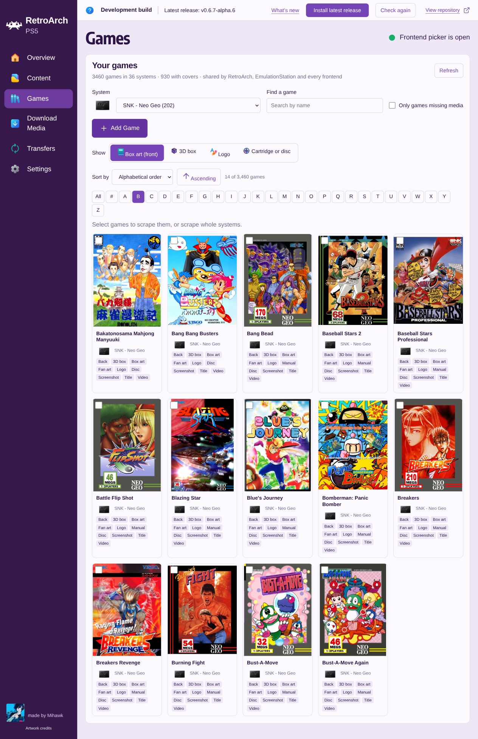The image size is (478, 739).
Task: Open the View repository link
Action: click(442, 10)
